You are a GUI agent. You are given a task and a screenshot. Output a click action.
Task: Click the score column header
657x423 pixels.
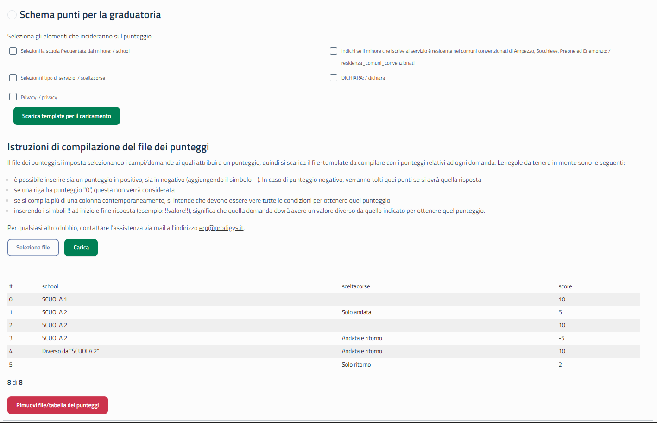tap(565, 286)
